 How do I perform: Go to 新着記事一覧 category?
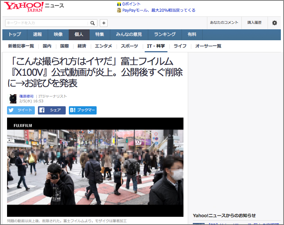tap(21, 46)
